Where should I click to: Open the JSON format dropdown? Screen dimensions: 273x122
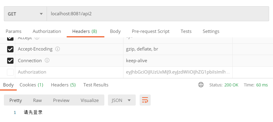pos(122,100)
